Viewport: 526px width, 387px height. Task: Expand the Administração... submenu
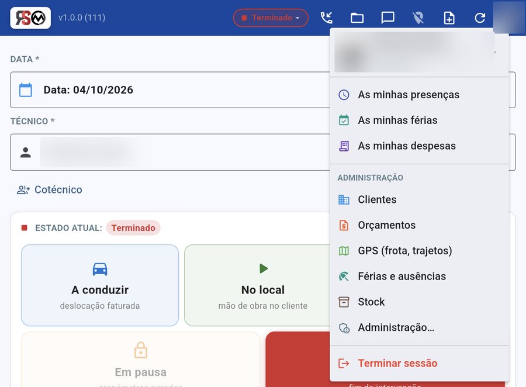point(419,327)
